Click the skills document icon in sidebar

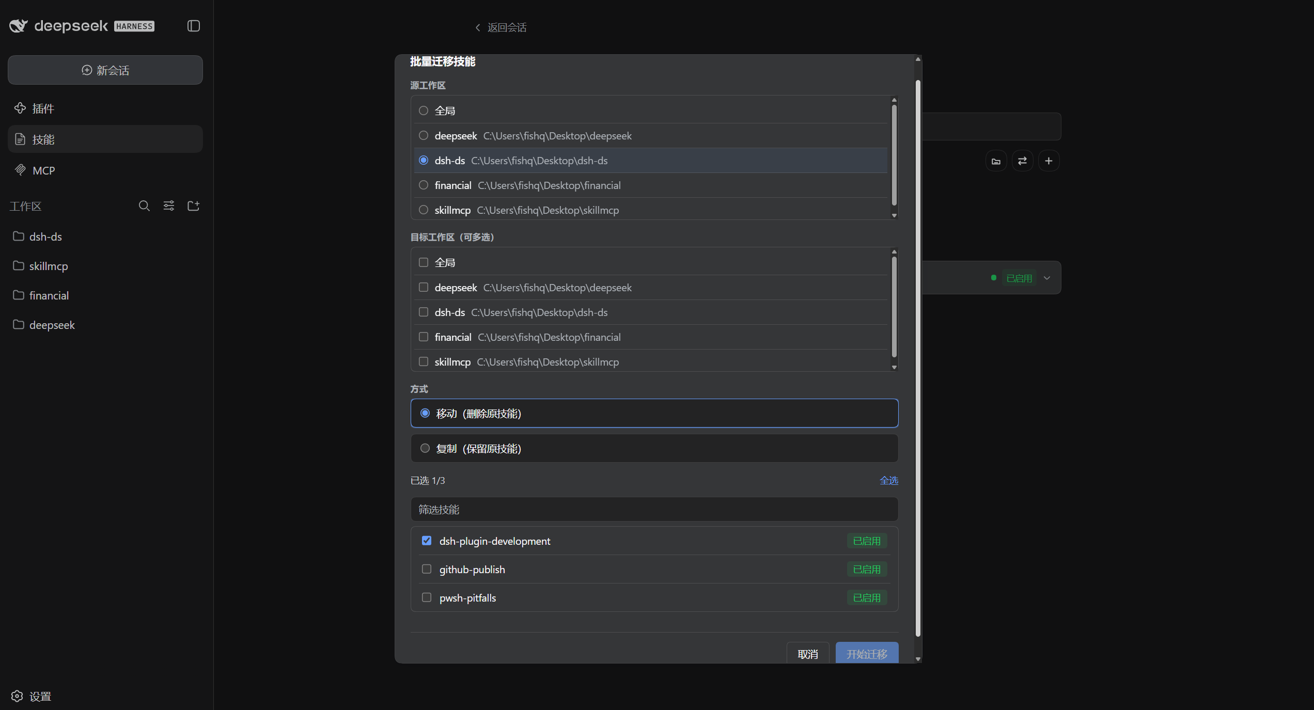[20, 139]
